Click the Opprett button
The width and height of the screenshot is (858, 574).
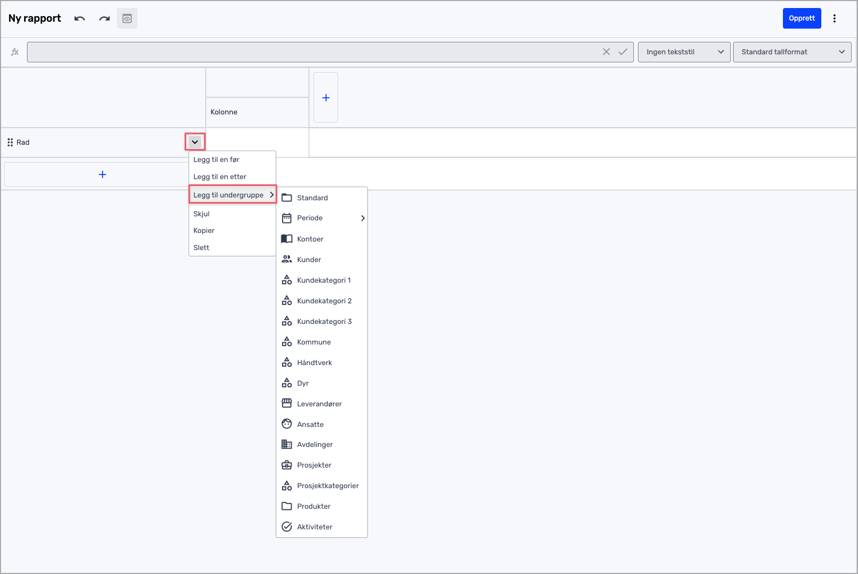801,18
